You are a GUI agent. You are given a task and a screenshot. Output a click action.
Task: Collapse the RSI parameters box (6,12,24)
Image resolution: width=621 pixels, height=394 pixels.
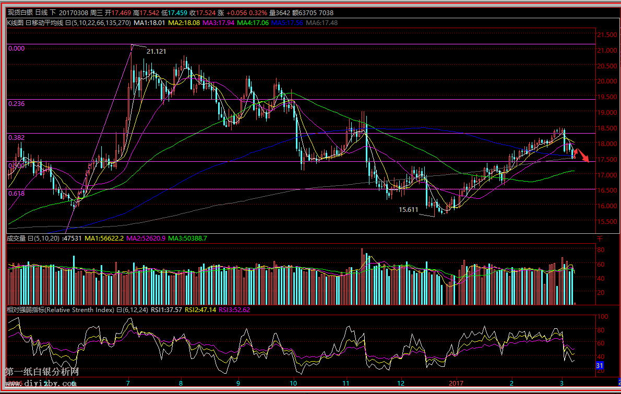(x=118, y=309)
